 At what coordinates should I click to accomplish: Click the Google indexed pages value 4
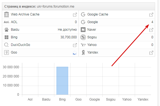click(152, 22)
